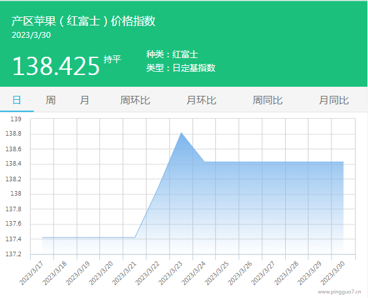Click the 类型：日定基指数 label
Image resolution: width=368 pixels, height=298 pixels.
(x=181, y=68)
